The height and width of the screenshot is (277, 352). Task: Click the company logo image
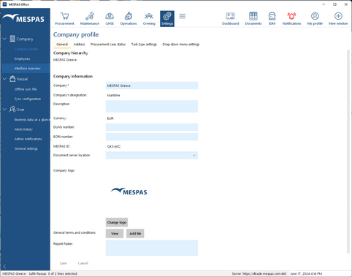coord(129,191)
